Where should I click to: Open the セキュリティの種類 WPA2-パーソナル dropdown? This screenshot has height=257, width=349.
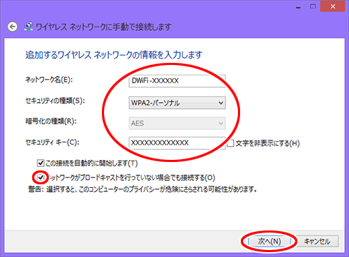tap(177, 103)
